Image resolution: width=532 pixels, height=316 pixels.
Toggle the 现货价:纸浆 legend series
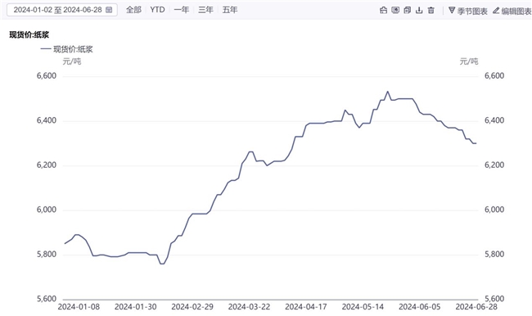pyautogui.click(x=66, y=49)
